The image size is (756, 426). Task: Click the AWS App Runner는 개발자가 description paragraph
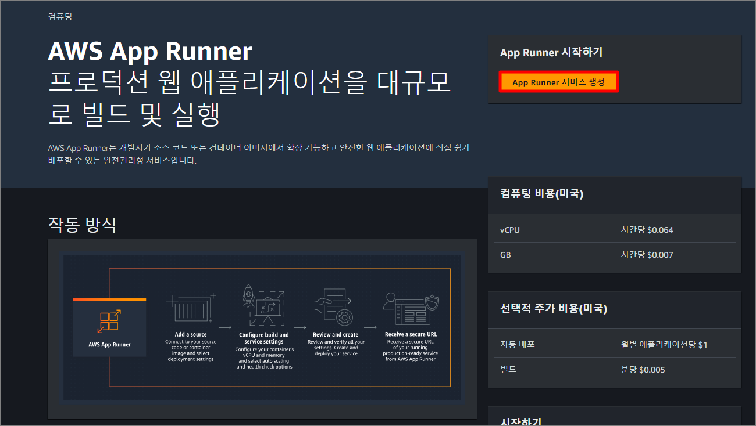coord(259,154)
